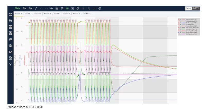Click the fullscreen expand arrows icon
208x110 pixels.
coord(36,8)
